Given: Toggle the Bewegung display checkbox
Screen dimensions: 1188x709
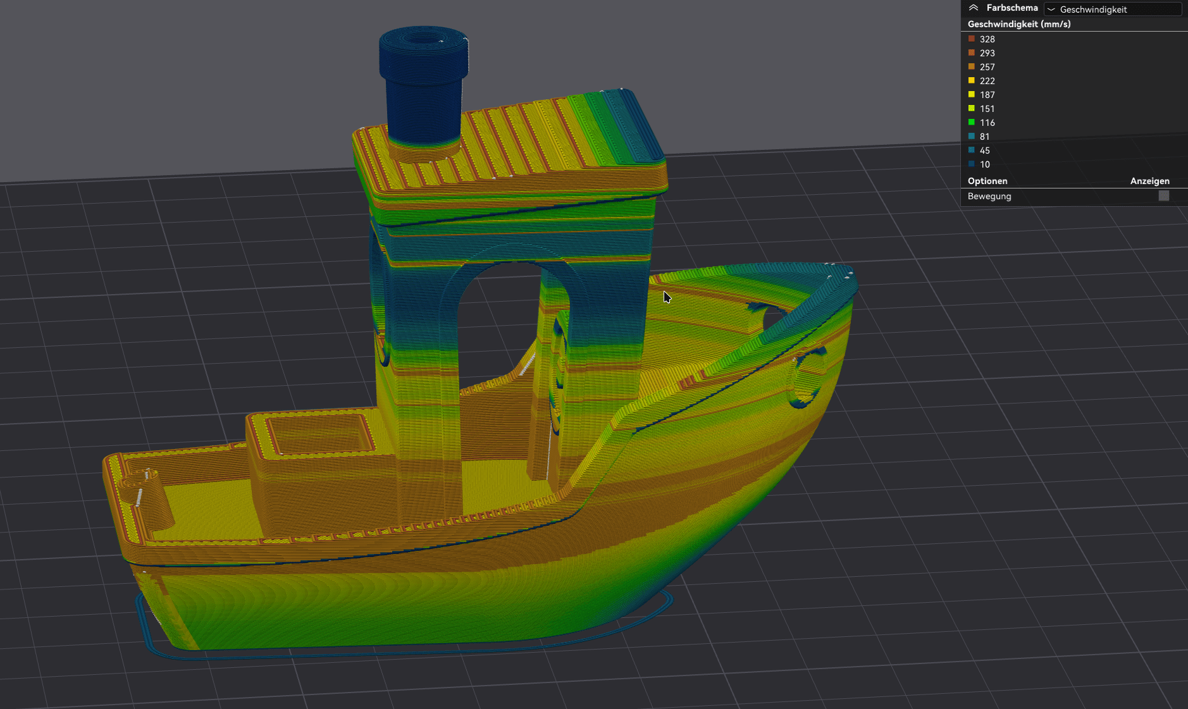Looking at the screenshot, I should [1164, 196].
